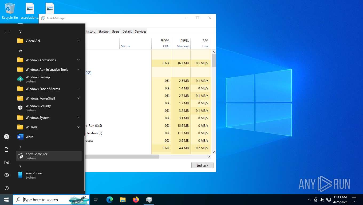363x205 pixels.
Task: Expand Windows System chevron
Action: click(x=78, y=118)
